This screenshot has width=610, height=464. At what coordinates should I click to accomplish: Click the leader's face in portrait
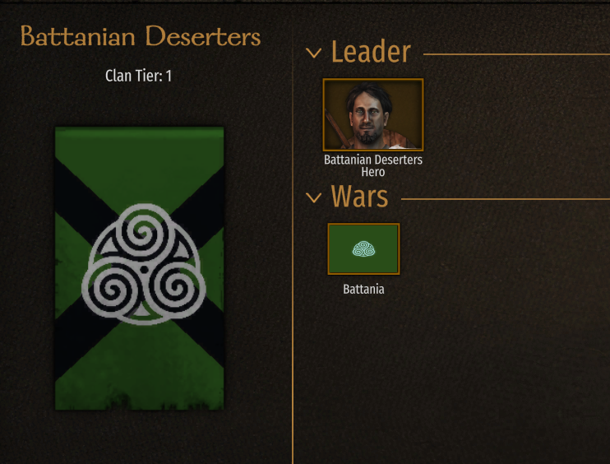pyautogui.click(x=367, y=117)
